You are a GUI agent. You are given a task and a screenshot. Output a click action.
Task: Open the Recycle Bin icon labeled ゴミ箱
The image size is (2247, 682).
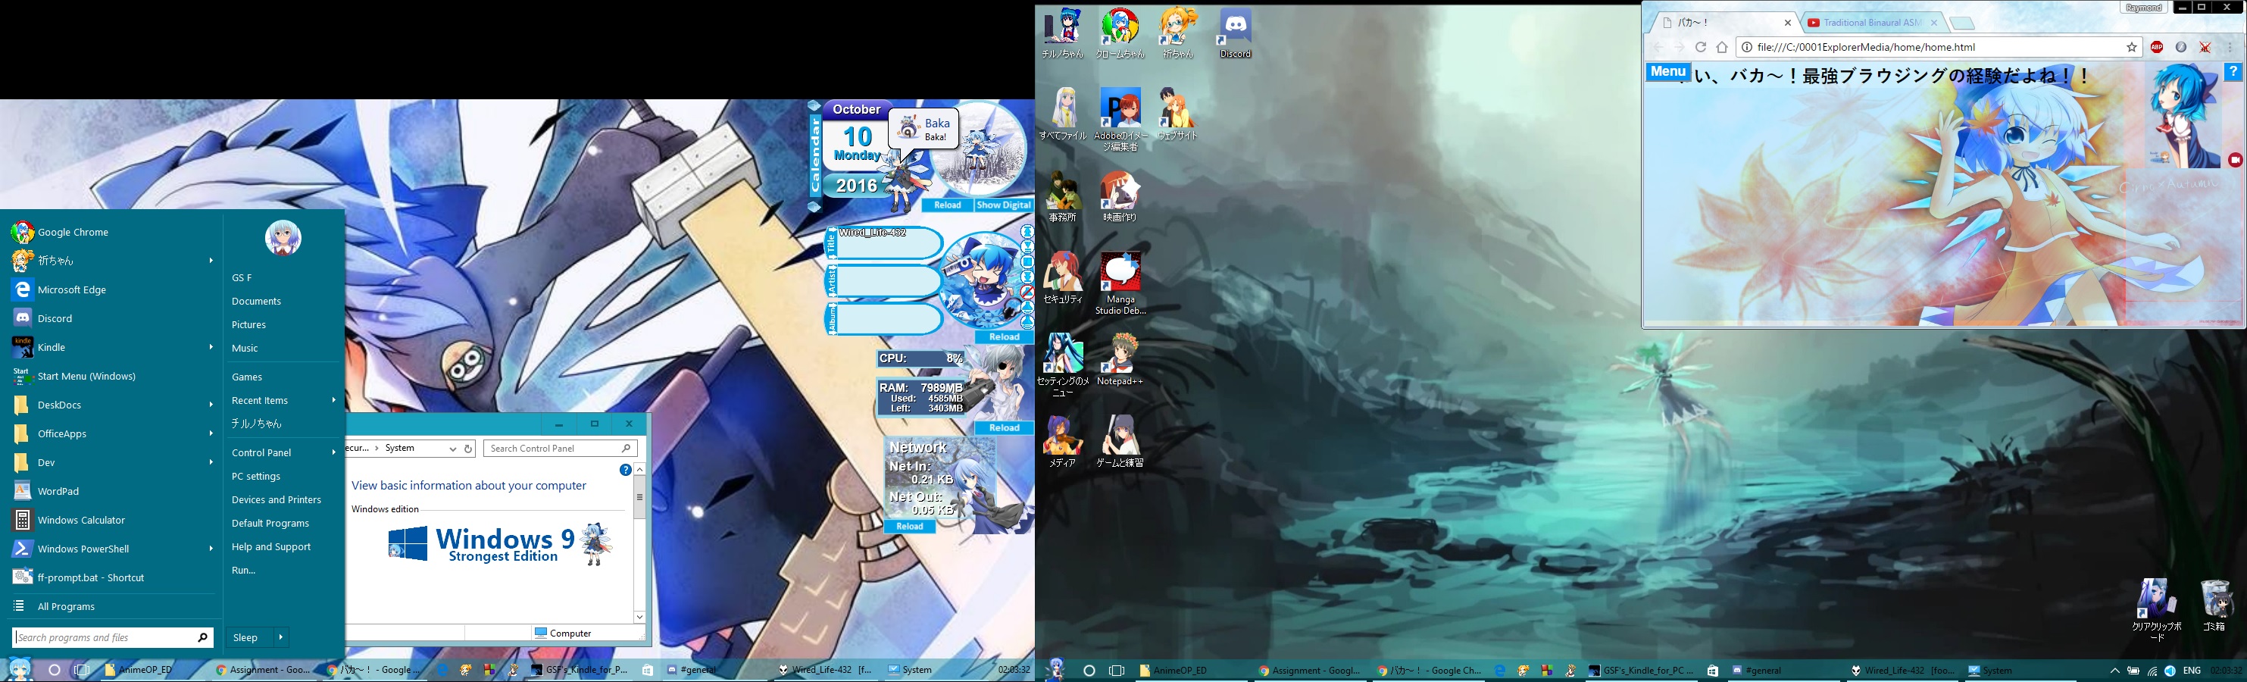coord(2214,605)
